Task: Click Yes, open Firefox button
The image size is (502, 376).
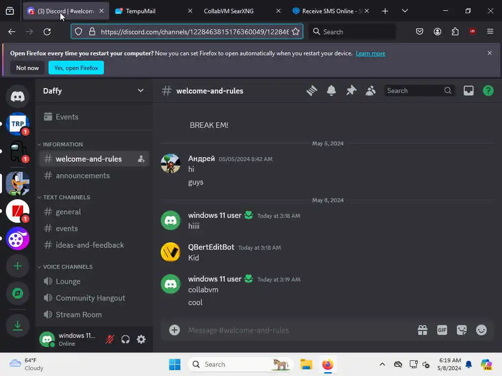Action: (76, 68)
